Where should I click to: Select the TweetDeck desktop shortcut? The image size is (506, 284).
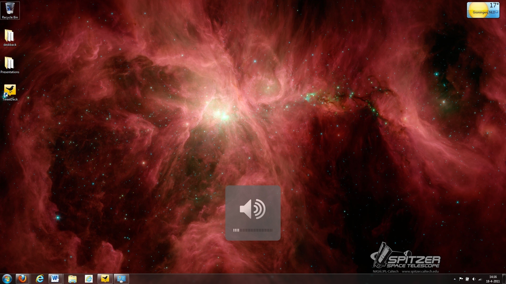tap(10, 93)
